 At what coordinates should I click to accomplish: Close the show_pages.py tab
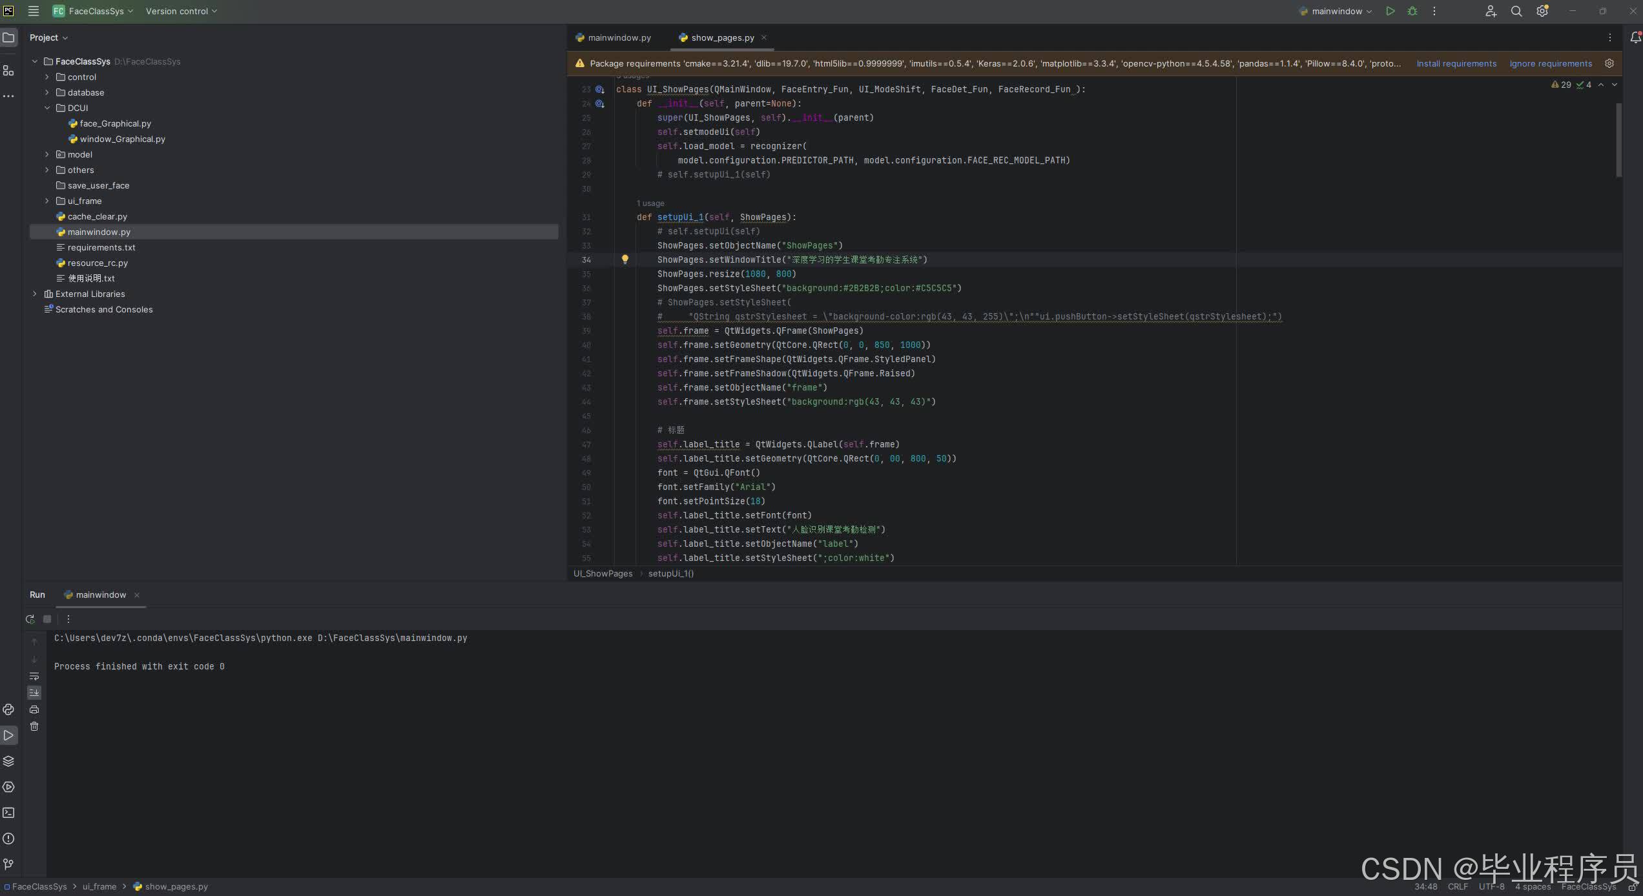[x=764, y=37]
